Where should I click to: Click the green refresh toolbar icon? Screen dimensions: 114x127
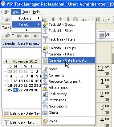(x=75, y=19)
